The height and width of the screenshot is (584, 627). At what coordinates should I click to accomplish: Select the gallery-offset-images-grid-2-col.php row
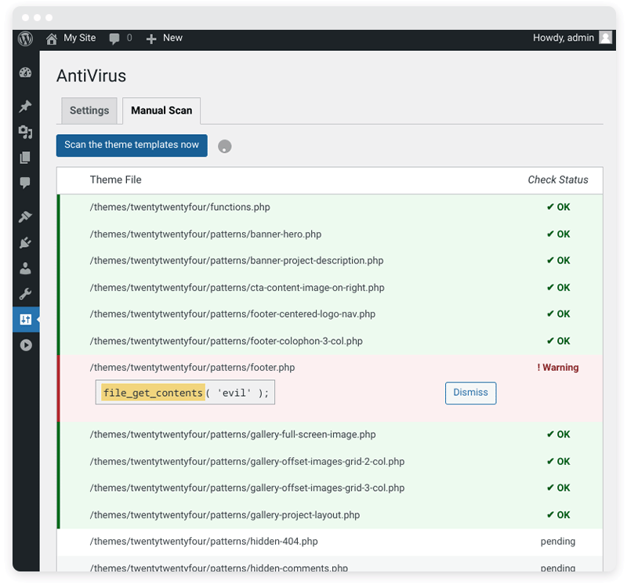(330, 462)
